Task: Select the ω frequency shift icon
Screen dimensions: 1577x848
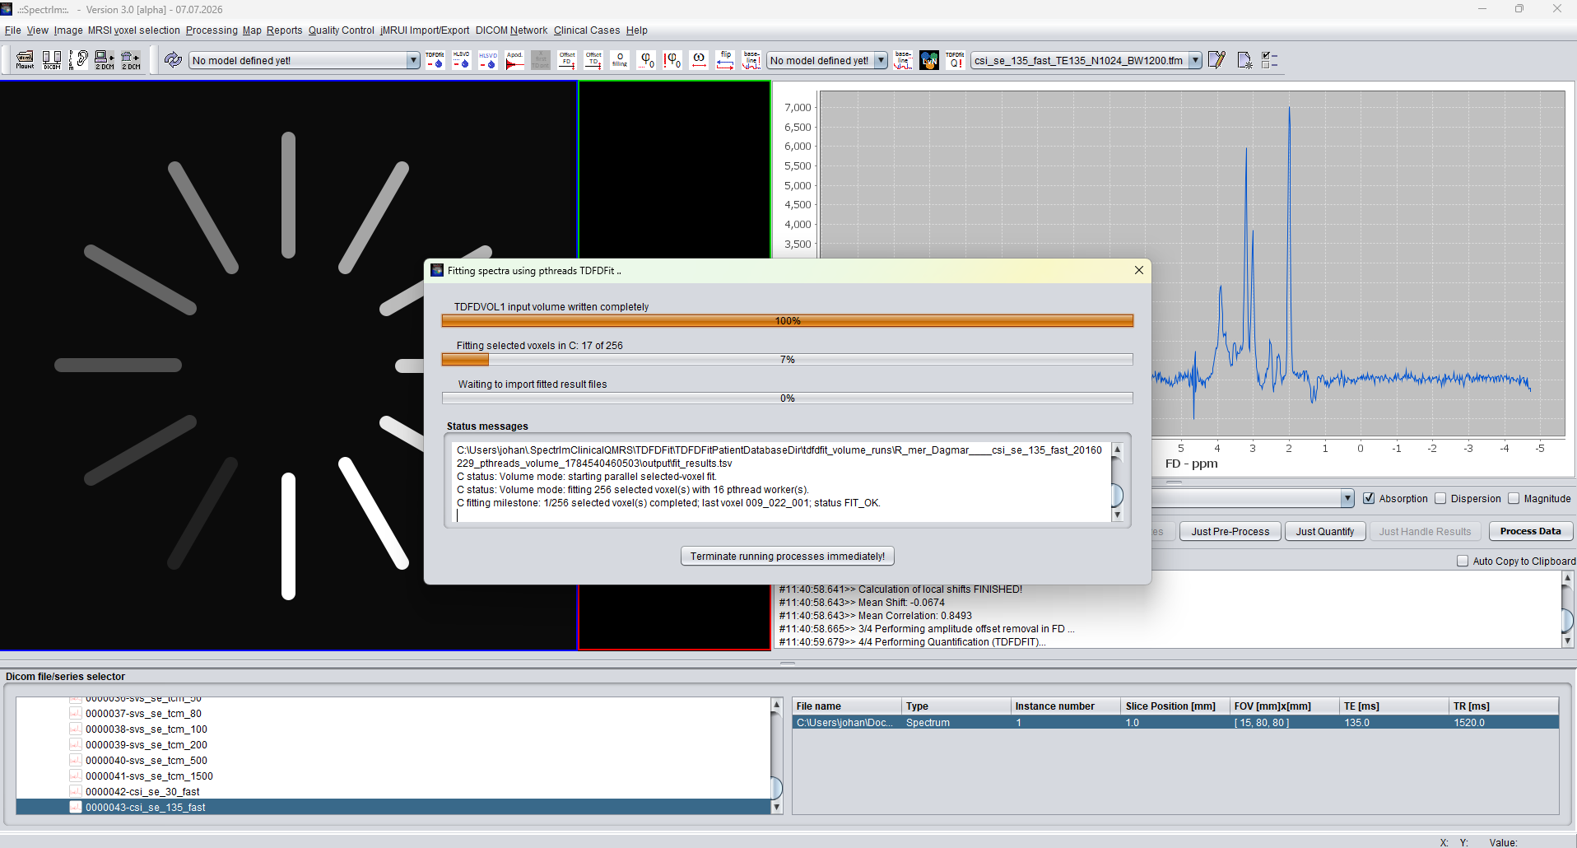Action: pos(699,60)
